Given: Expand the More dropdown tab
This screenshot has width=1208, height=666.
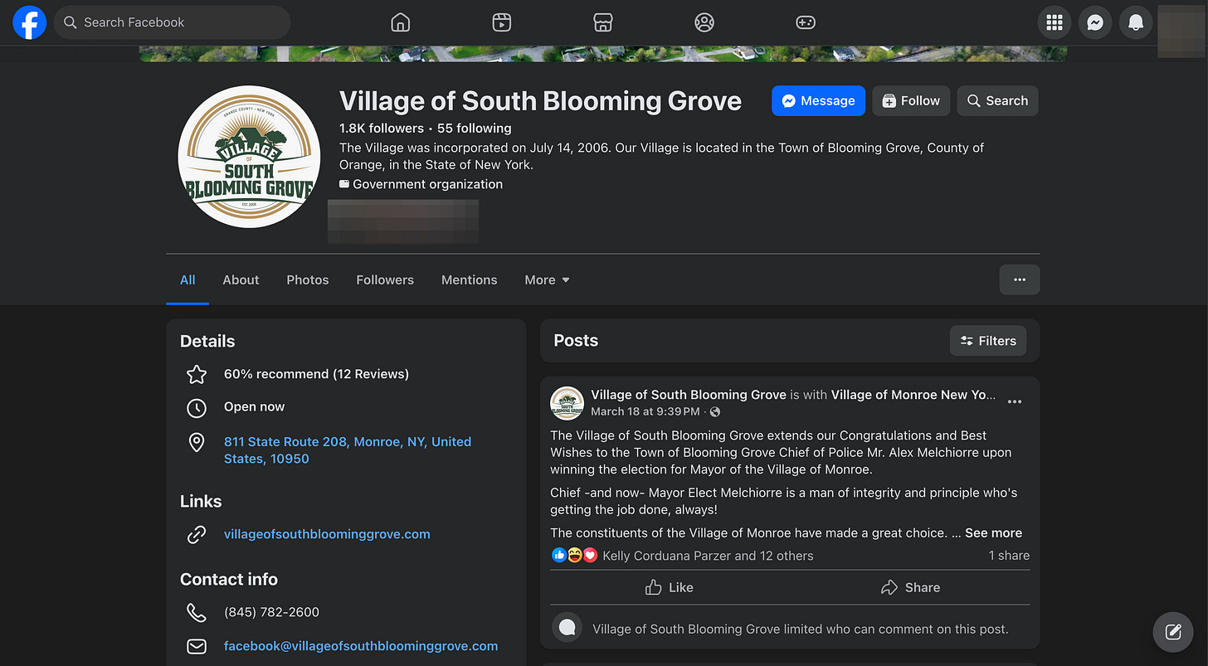Looking at the screenshot, I should point(548,280).
